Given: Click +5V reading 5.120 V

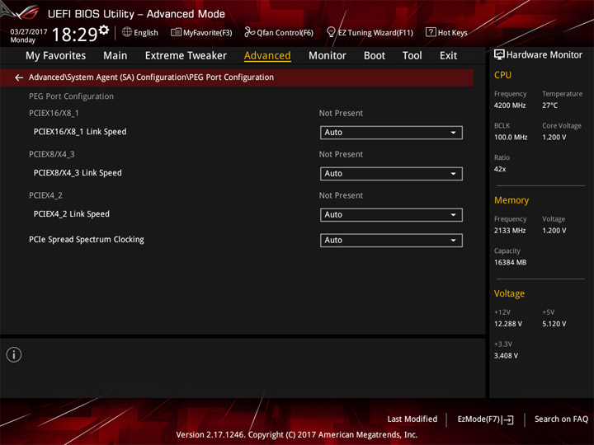Looking at the screenshot, I should (554, 324).
